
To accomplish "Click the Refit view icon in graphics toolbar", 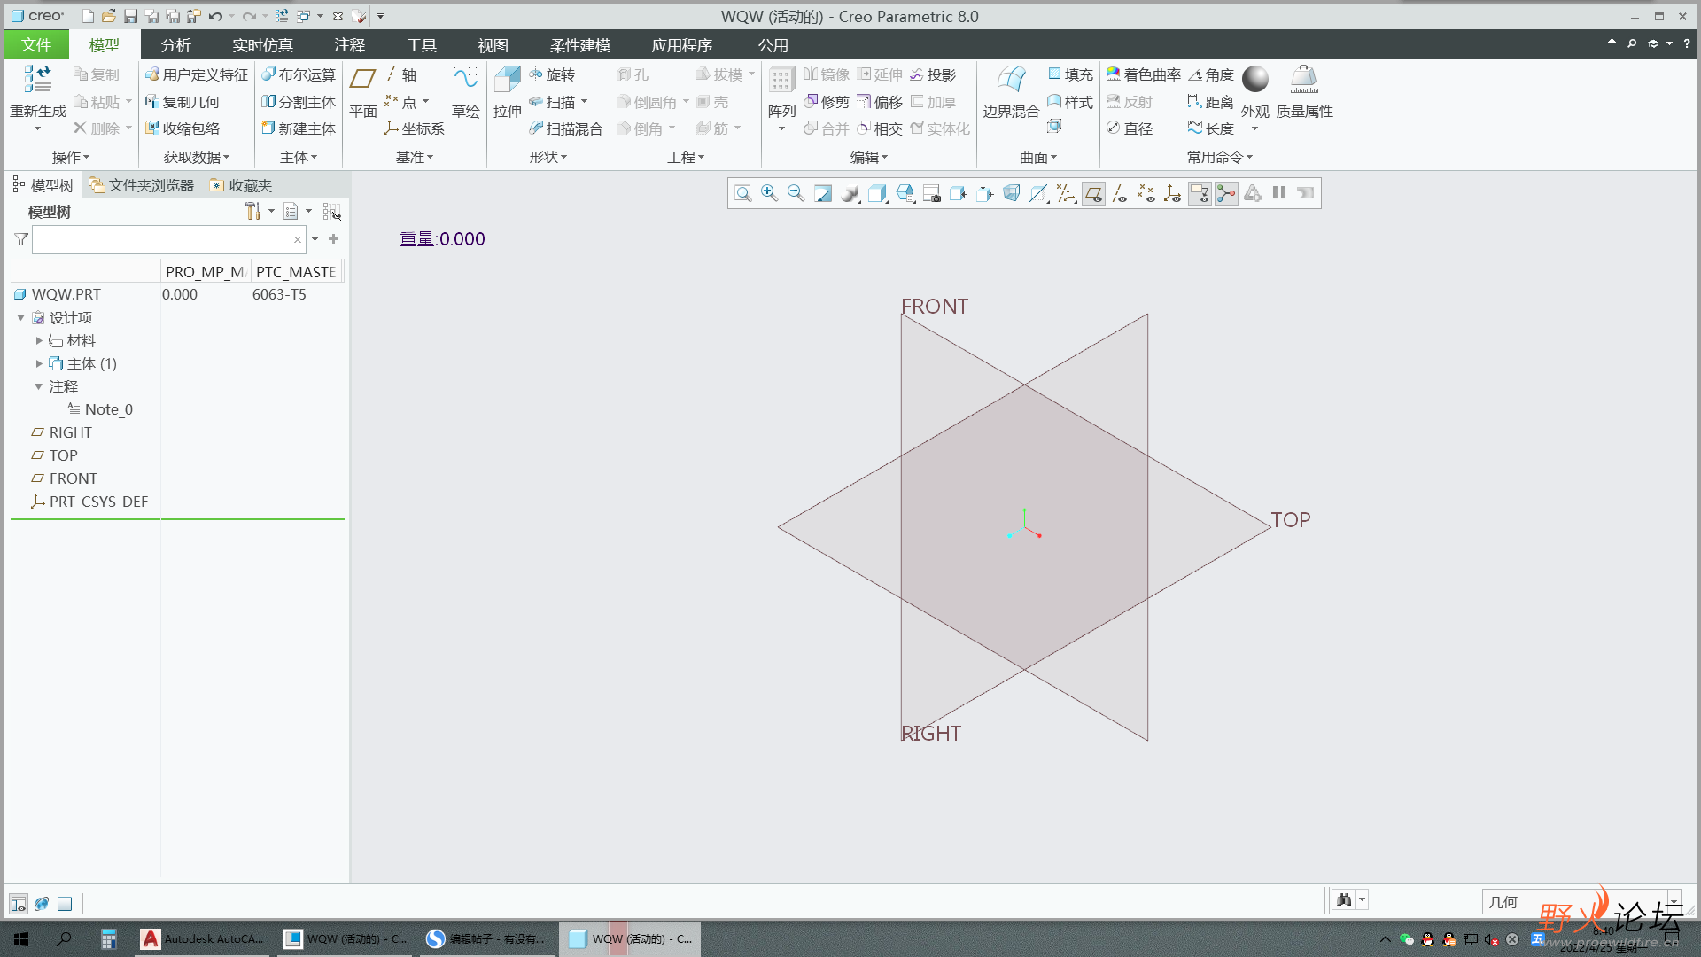I will (x=743, y=193).
